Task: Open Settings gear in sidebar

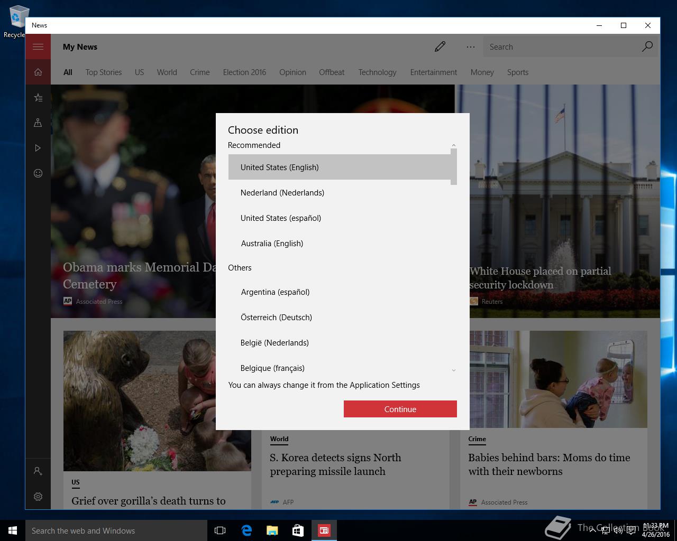Action: pos(38,497)
